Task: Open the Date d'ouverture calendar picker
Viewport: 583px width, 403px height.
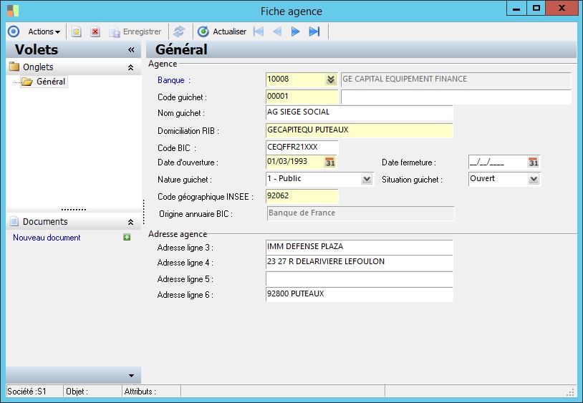Action: [329, 162]
